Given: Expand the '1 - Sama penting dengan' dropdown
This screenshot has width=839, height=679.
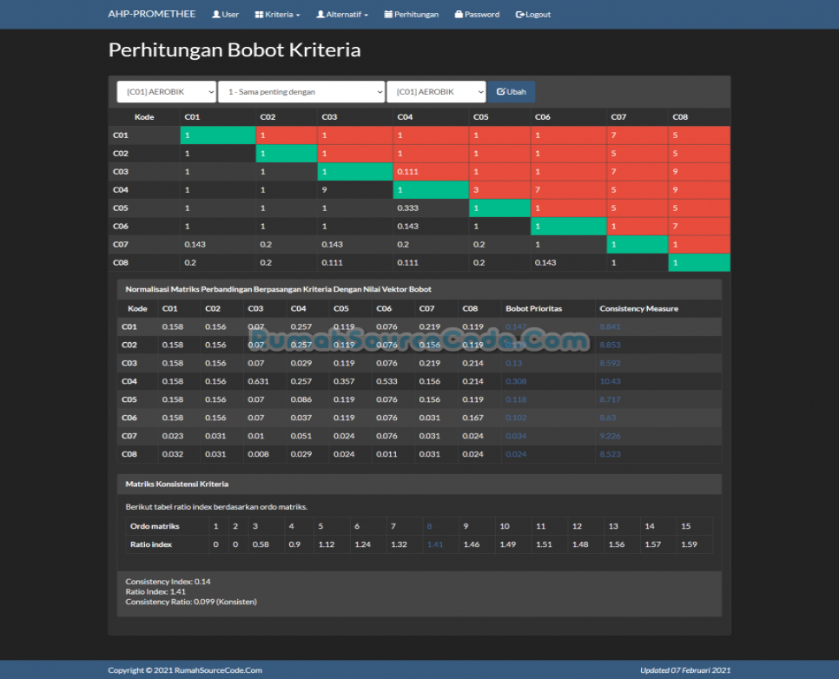Looking at the screenshot, I should click(x=301, y=92).
